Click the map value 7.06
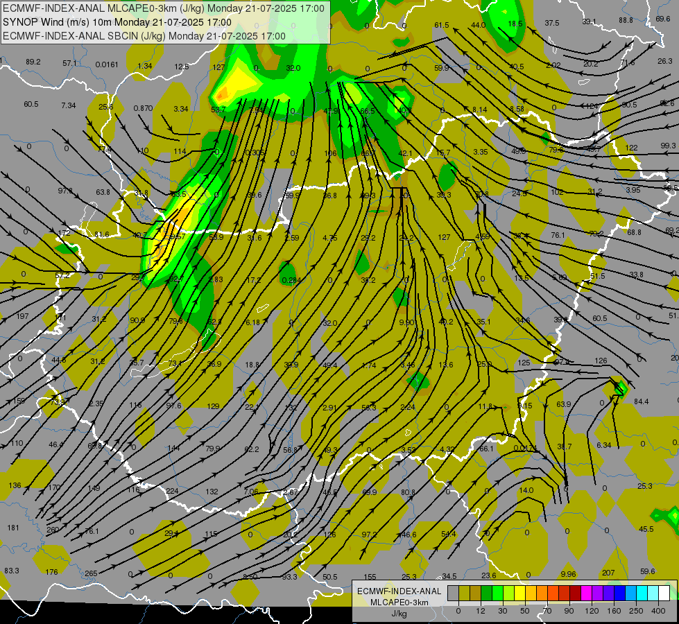679x624 pixels. coord(251,492)
